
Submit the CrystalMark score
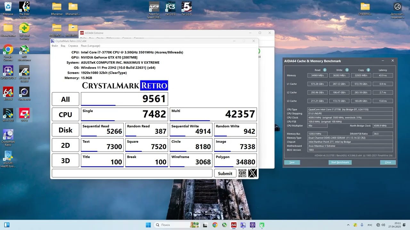(225, 173)
